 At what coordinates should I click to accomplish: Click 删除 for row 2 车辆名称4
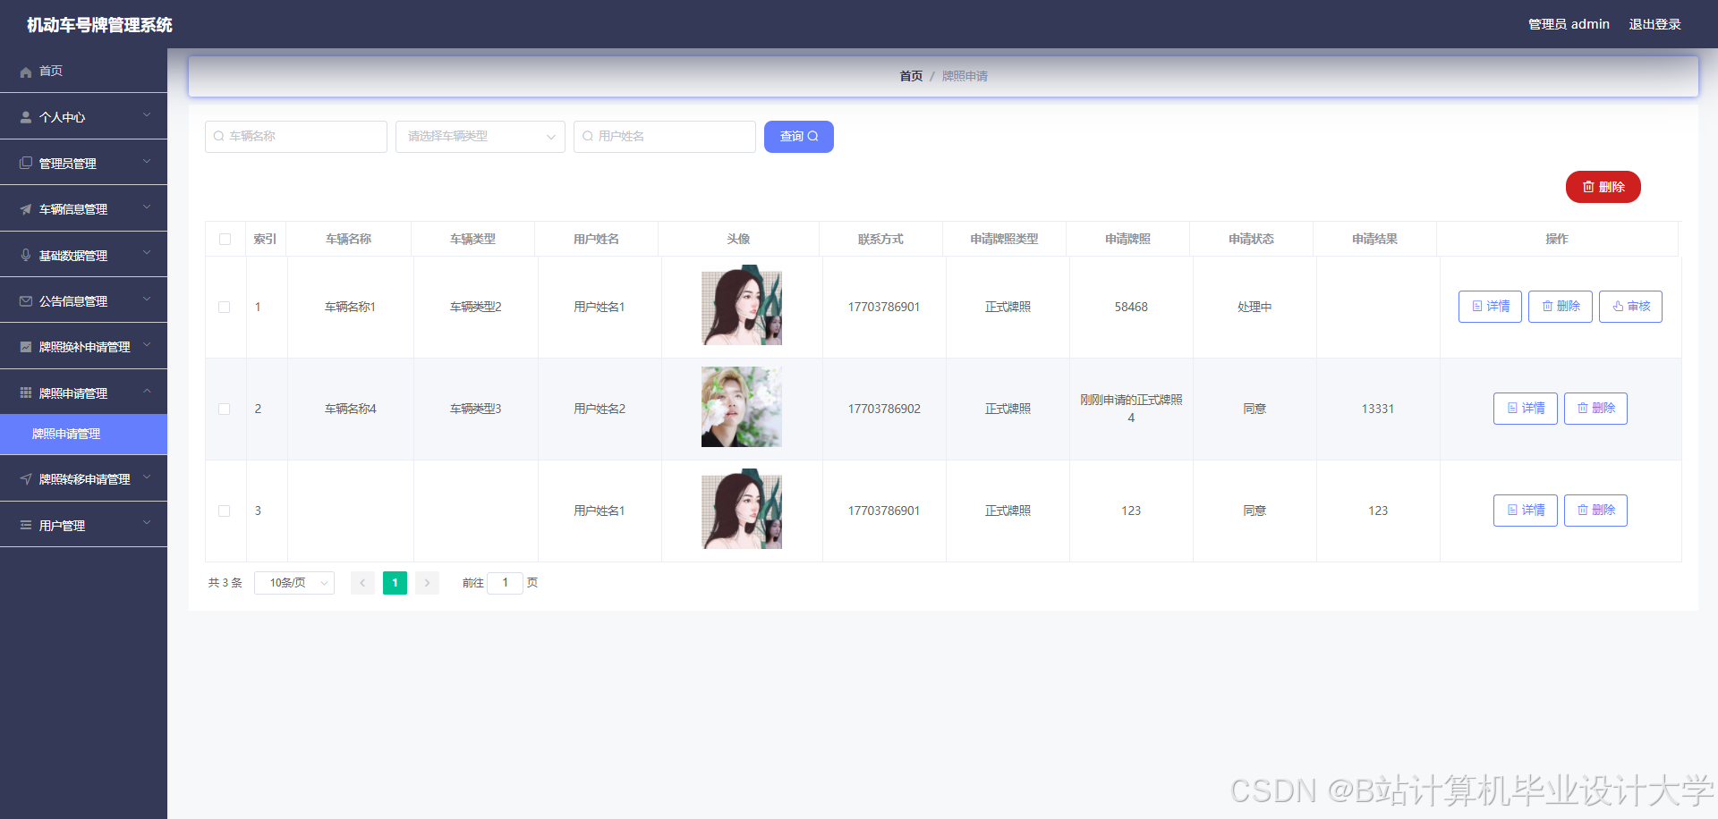[1595, 409]
